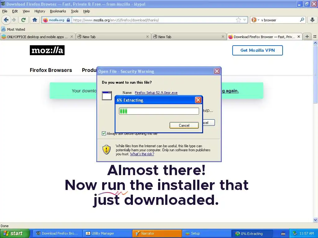Click the 11:57 AM clock
318x238 pixels.
pos(307,233)
